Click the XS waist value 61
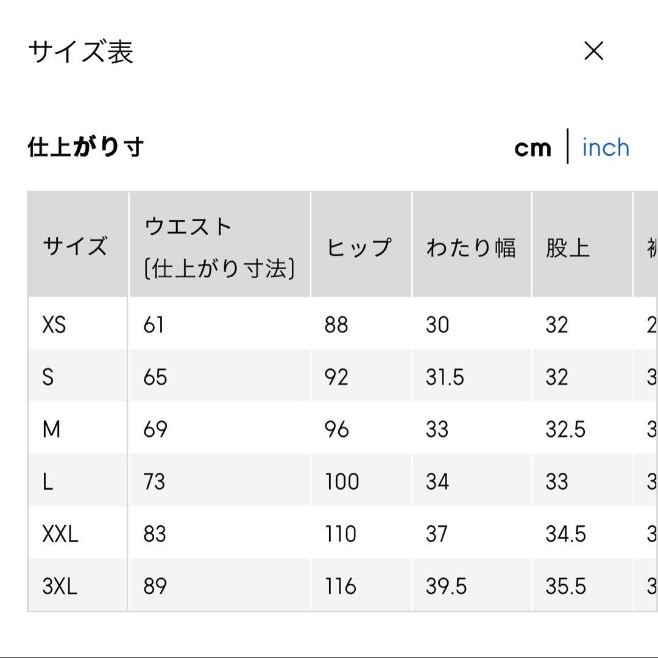 tap(154, 325)
